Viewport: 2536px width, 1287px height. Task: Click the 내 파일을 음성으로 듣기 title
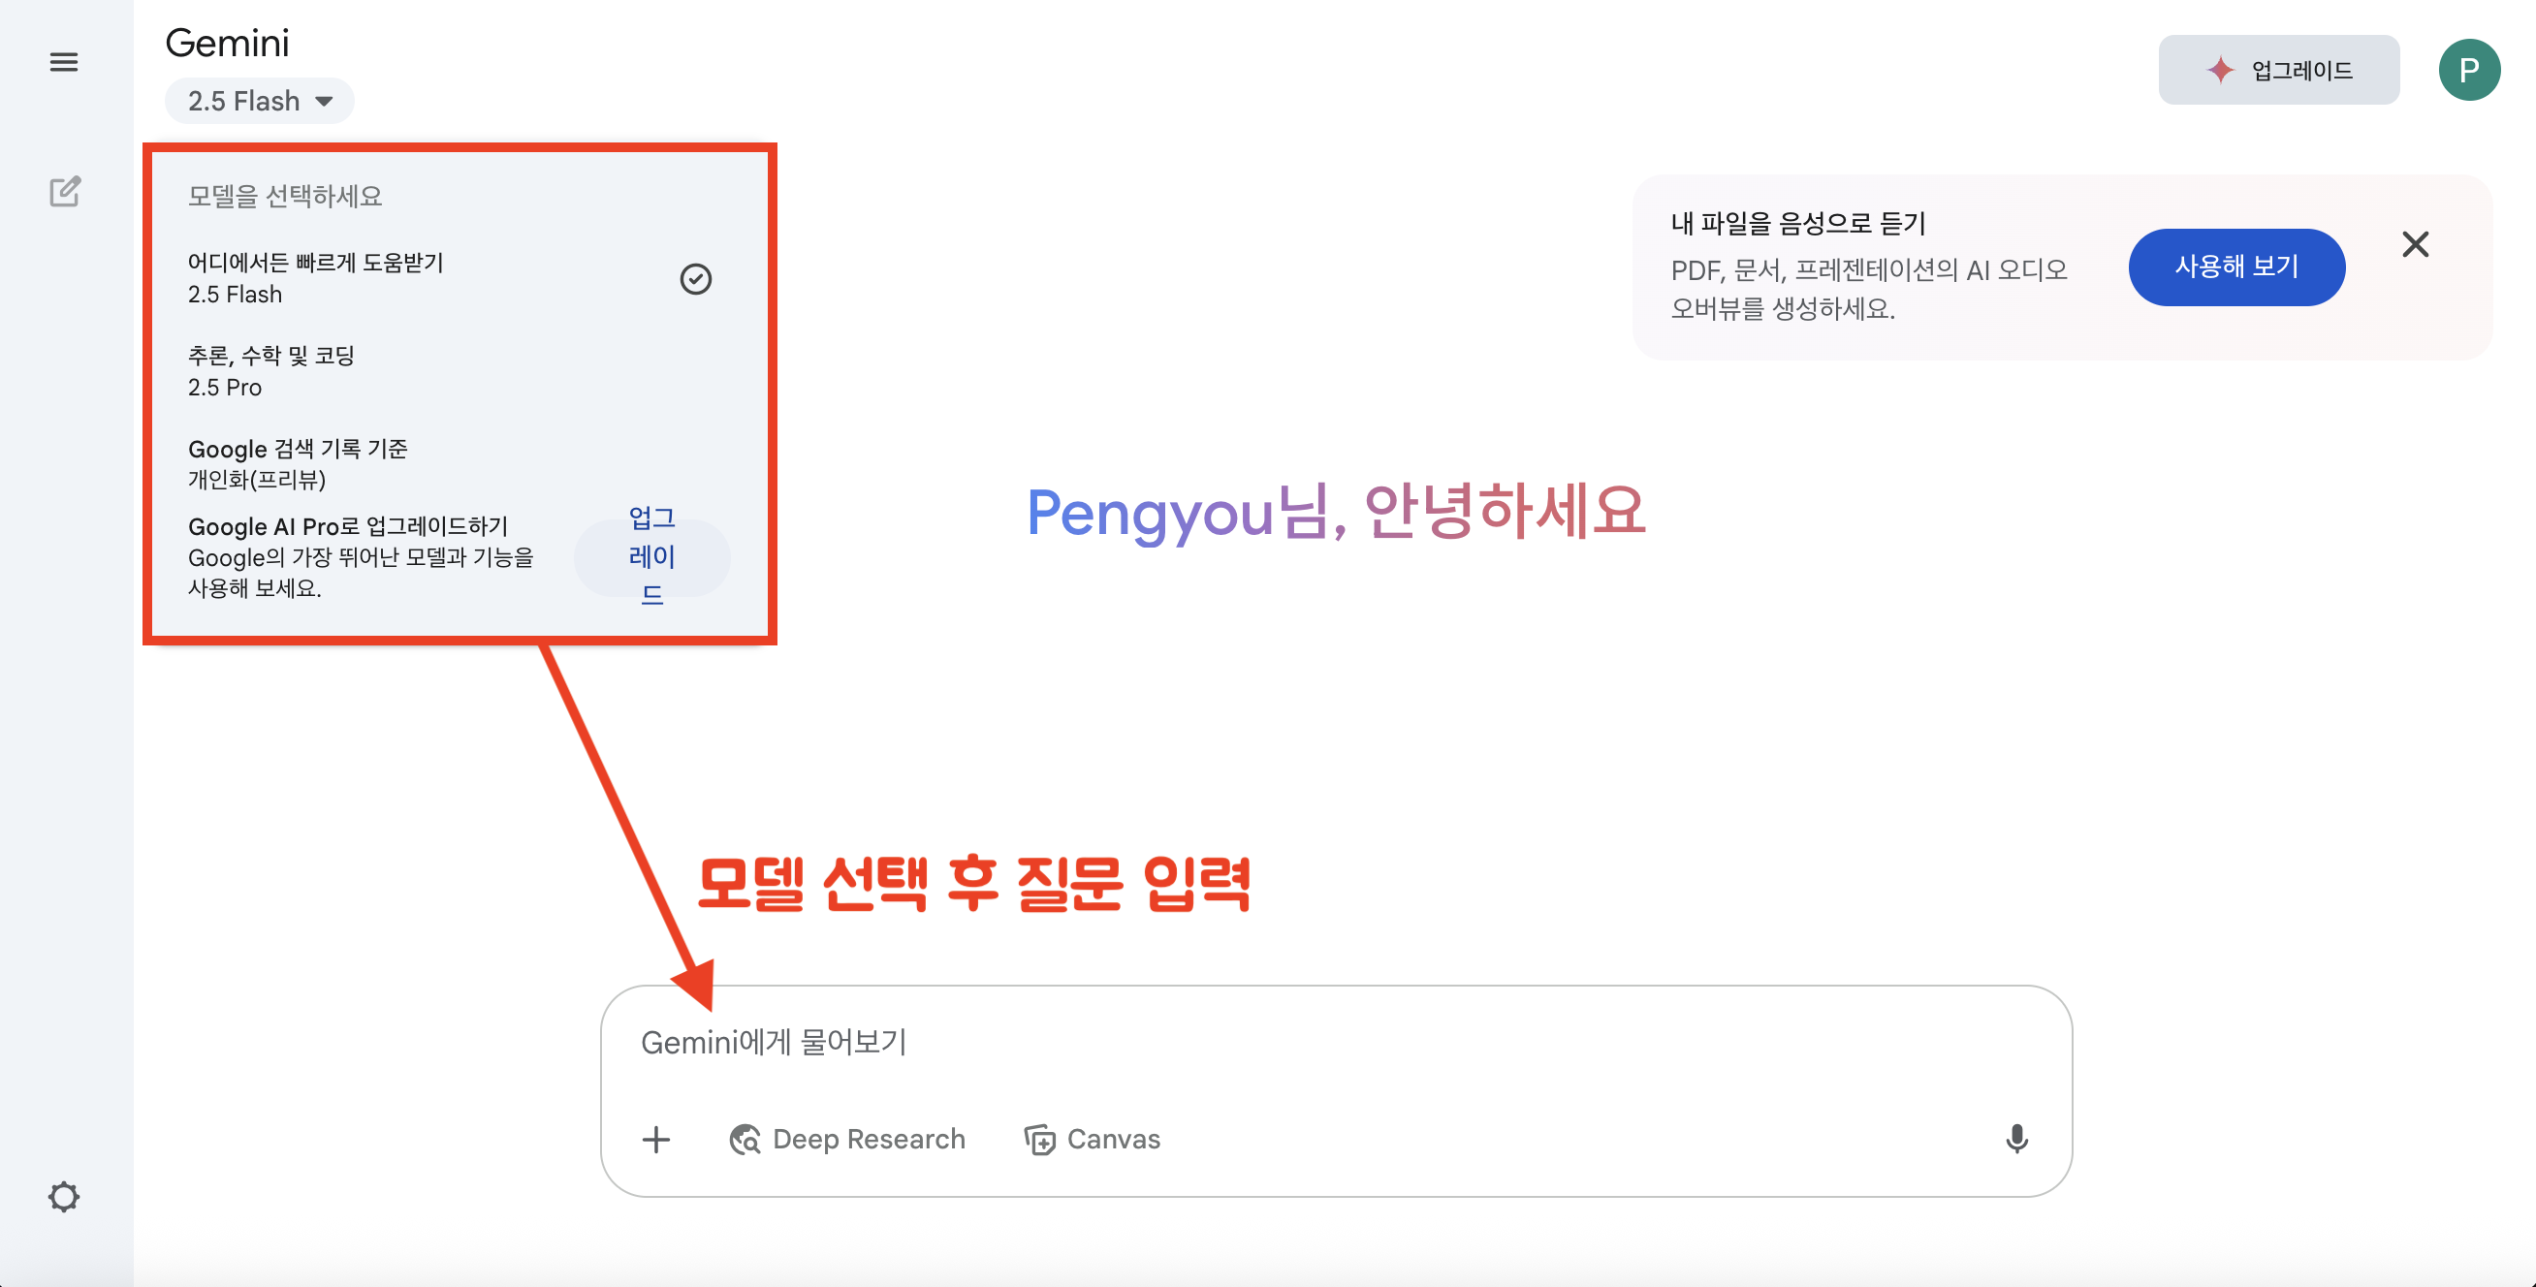coord(1797,223)
